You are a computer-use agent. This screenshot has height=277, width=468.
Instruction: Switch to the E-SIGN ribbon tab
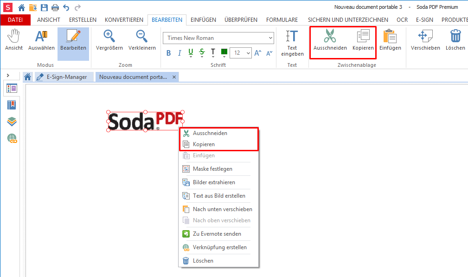coord(424,20)
